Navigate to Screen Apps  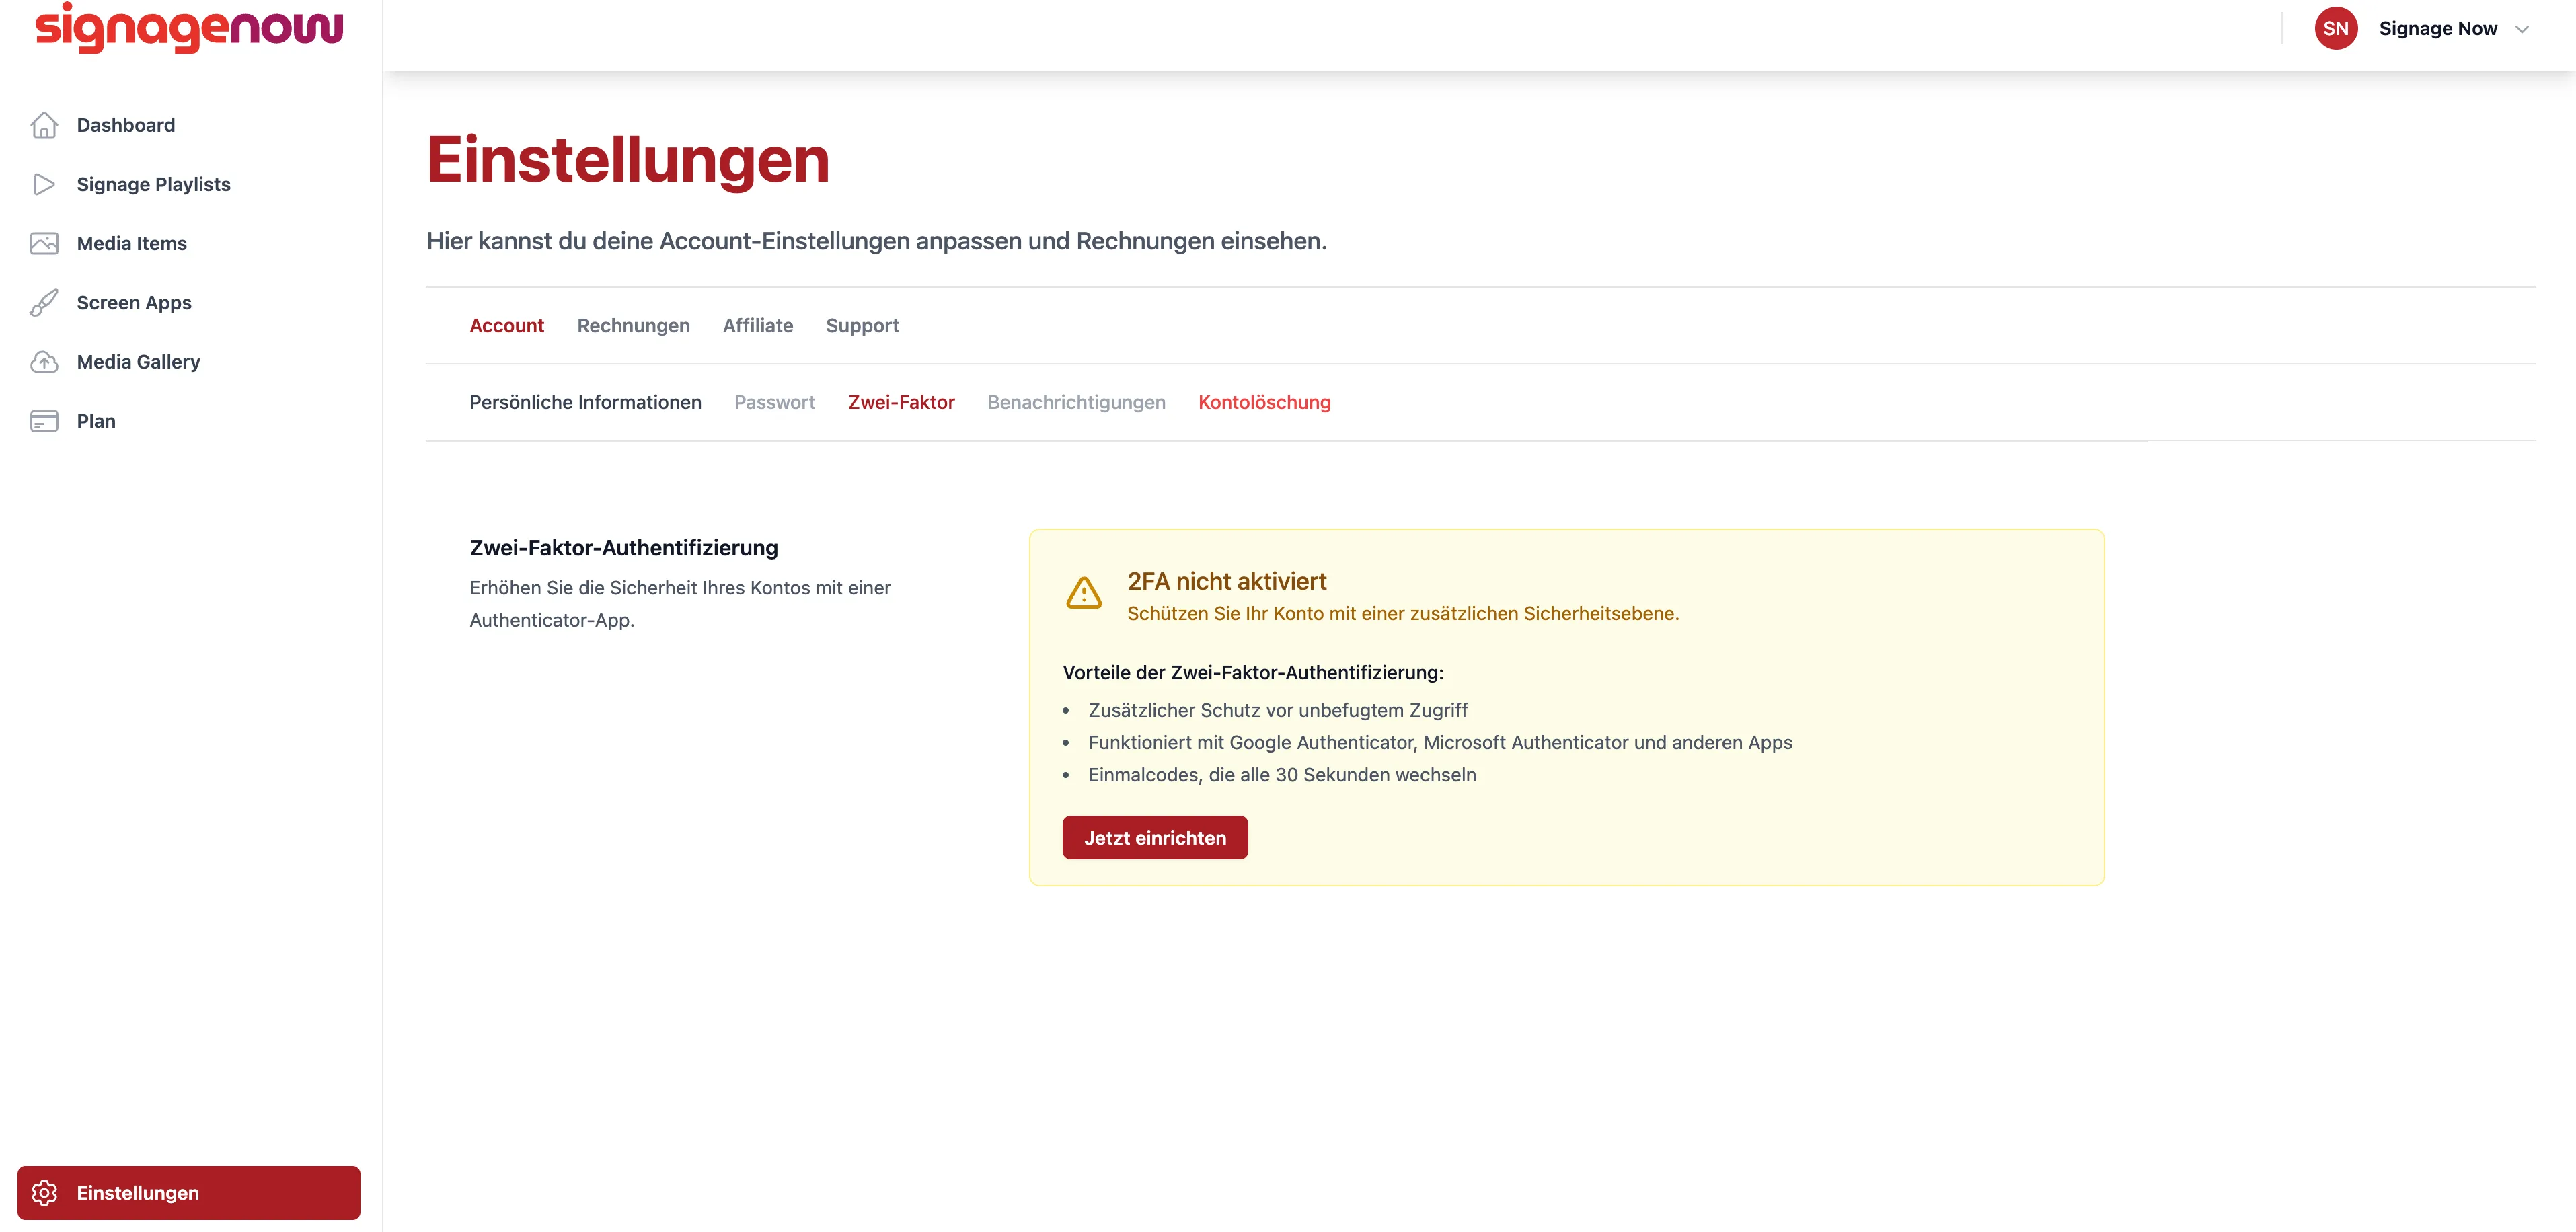coord(134,302)
